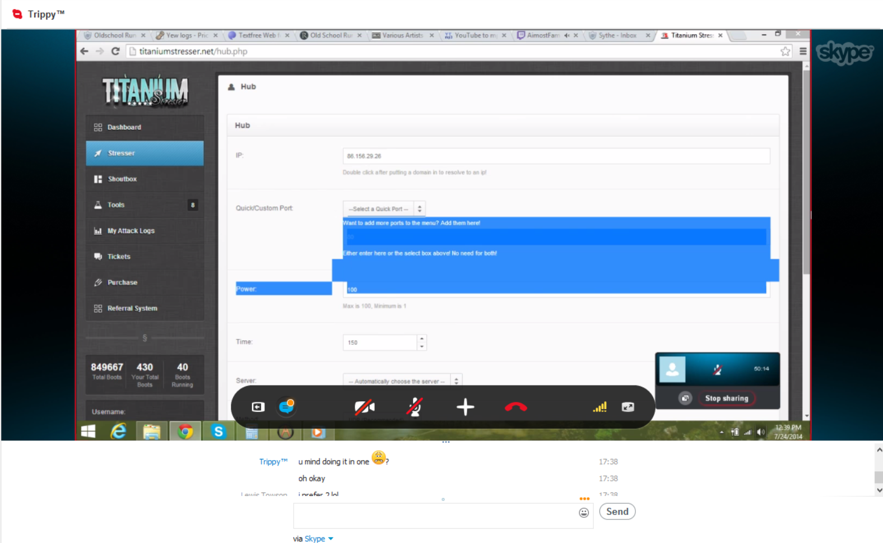
Task: Switch to the Yew logs tab
Action: click(x=186, y=35)
